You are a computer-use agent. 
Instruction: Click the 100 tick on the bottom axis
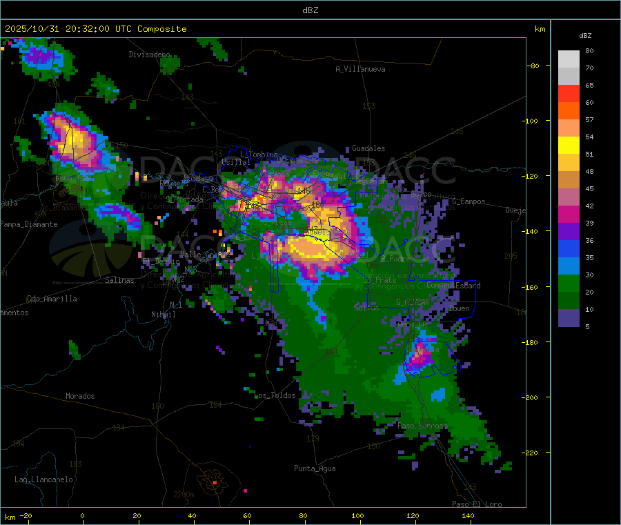coord(357,515)
